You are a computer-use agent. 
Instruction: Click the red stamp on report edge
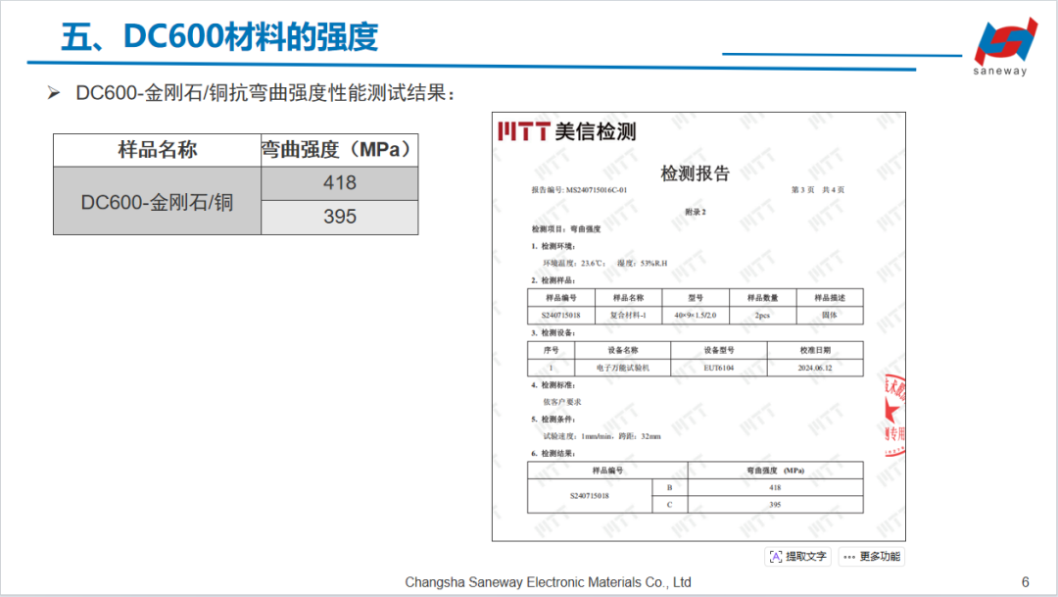(x=894, y=414)
